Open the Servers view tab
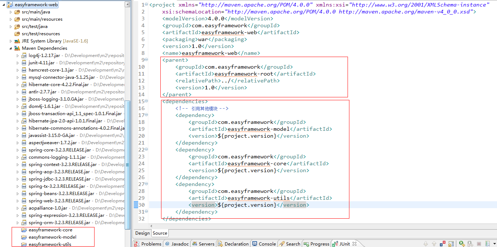The height and width of the screenshot is (247, 497). [x=204, y=244]
